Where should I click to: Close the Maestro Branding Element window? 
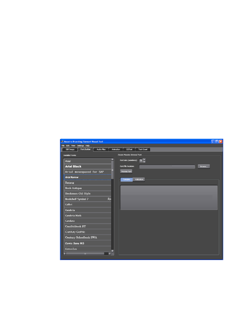[x=221, y=142]
